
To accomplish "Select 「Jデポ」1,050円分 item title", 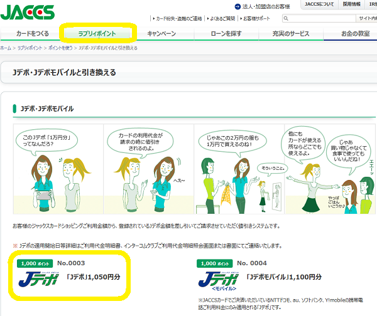I will click(x=93, y=277).
